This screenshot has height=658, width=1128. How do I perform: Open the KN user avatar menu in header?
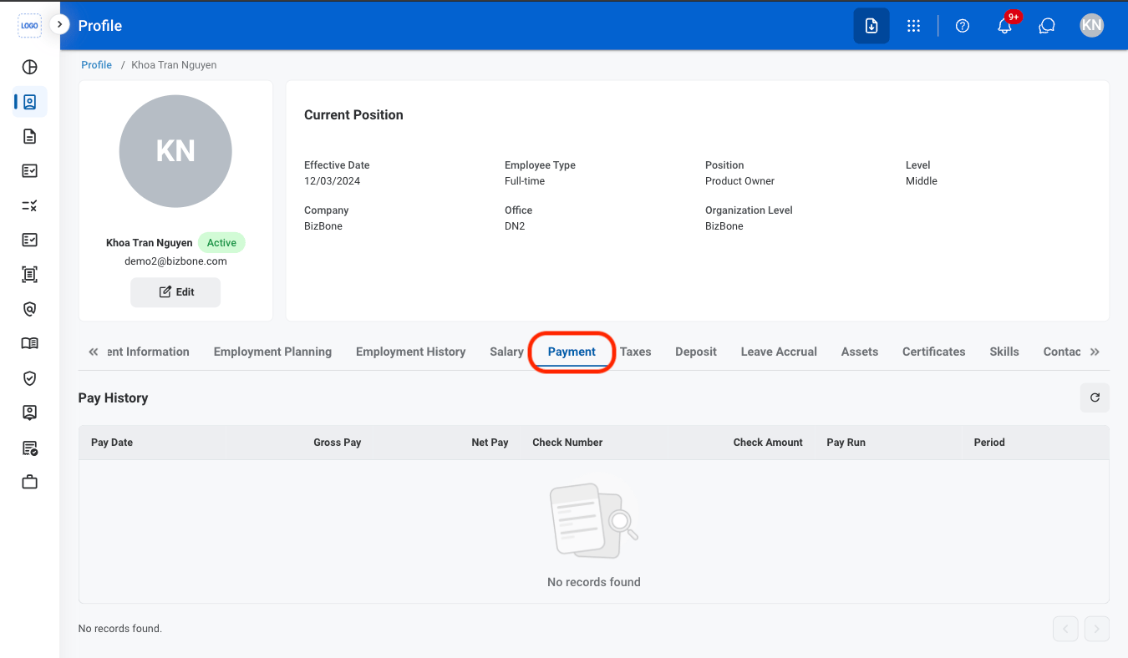(1091, 26)
